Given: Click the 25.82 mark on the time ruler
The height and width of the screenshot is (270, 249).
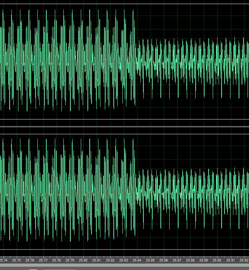Looking at the screenshot, I should coord(110,260).
